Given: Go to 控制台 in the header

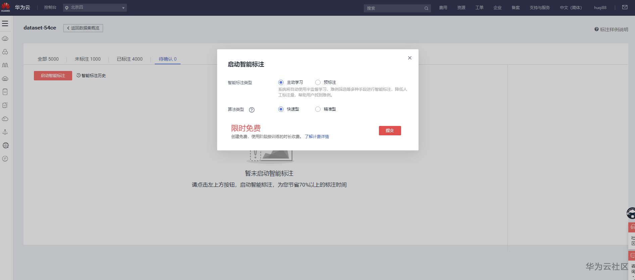Looking at the screenshot, I should (x=50, y=7).
